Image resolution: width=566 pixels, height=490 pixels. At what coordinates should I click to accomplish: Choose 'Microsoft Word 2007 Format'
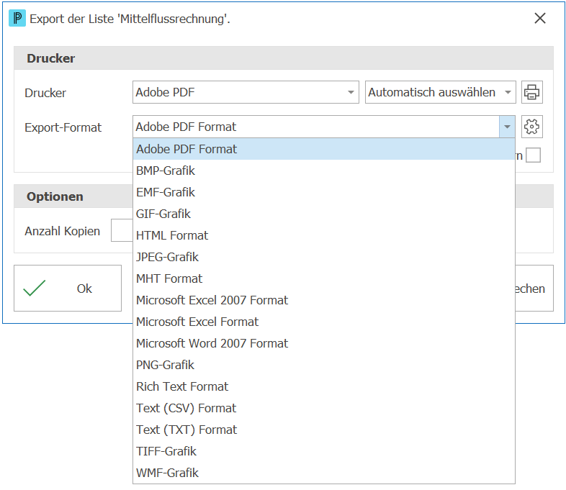(x=324, y=343)
